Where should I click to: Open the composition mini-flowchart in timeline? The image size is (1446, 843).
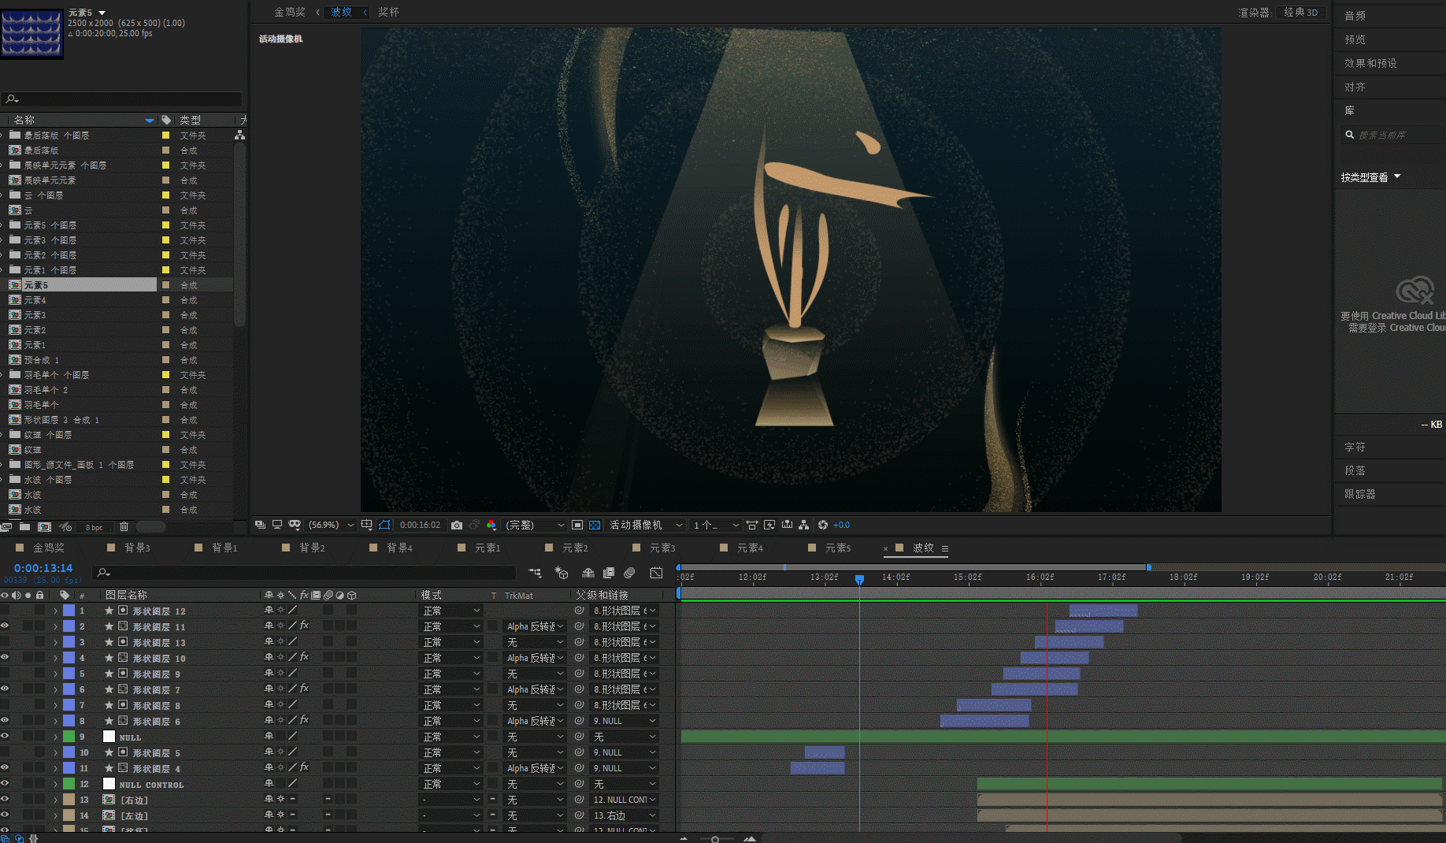536,573
